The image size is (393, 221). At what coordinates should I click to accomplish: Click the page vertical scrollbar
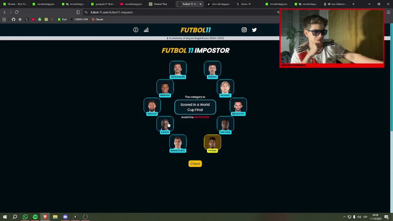click(x=391, y=77)
